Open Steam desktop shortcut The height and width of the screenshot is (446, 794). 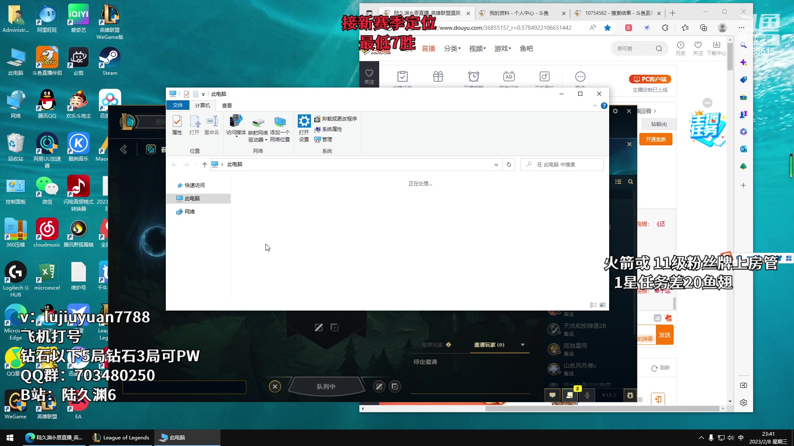[110, 62]
